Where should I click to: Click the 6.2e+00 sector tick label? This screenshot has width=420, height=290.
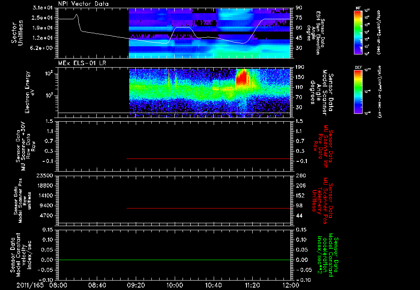click(x=43, y=48)
